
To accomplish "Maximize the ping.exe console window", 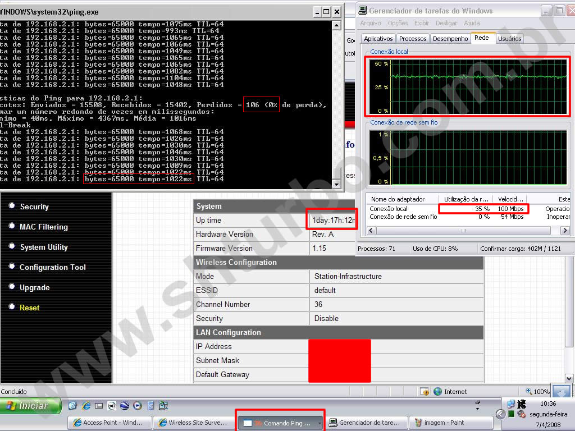I will tap(326, 12).
